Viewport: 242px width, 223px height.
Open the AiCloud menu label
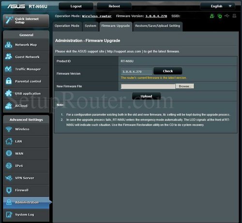pyautogui.click(x=21, y=106)
